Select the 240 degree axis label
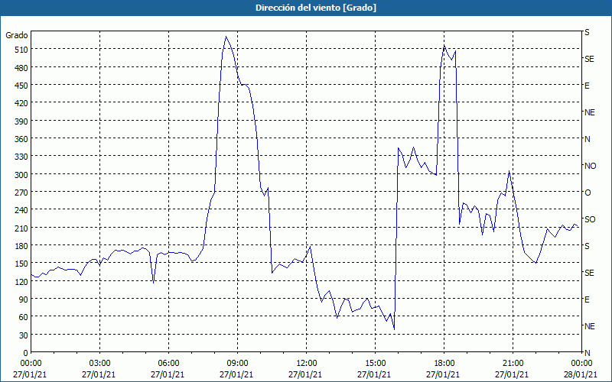This screenshot has height=382, width=612. pos(21,210)
